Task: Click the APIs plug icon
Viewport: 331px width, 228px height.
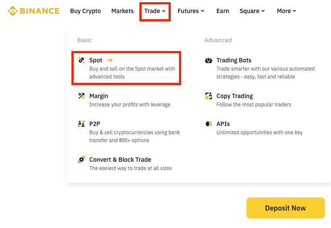Action: coord(209,124)
